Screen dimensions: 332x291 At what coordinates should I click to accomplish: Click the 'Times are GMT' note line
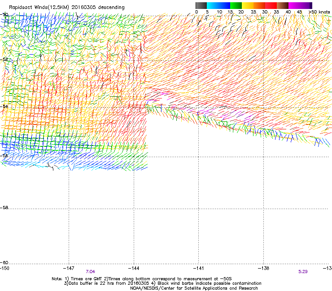(142, 279)
